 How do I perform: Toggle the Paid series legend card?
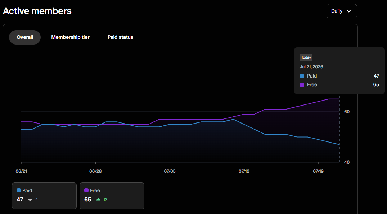coord(44,196)
